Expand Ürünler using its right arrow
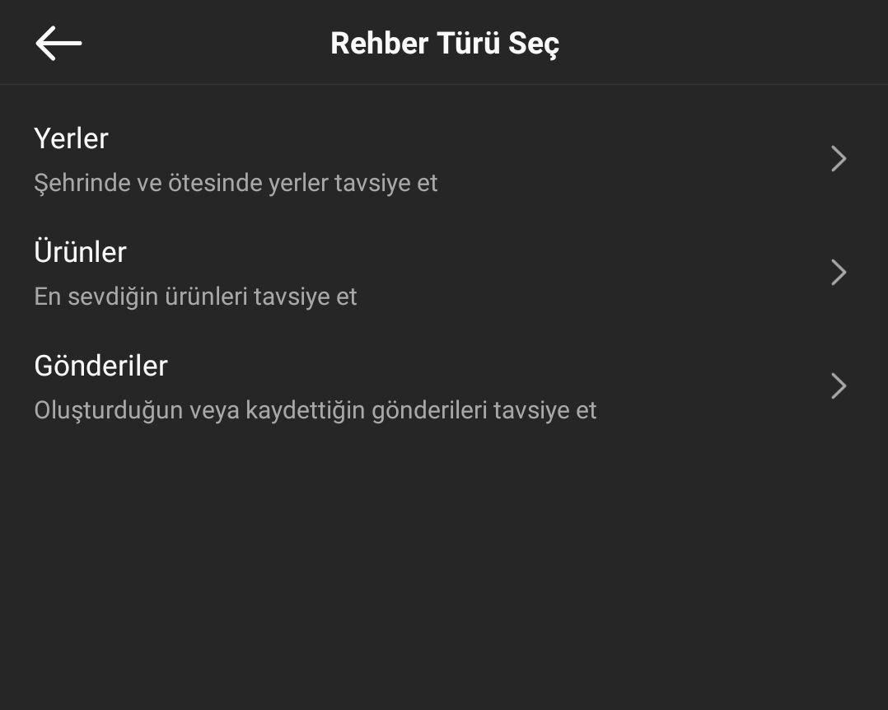Screen dimensions: 888x710 tap(839, 273)
